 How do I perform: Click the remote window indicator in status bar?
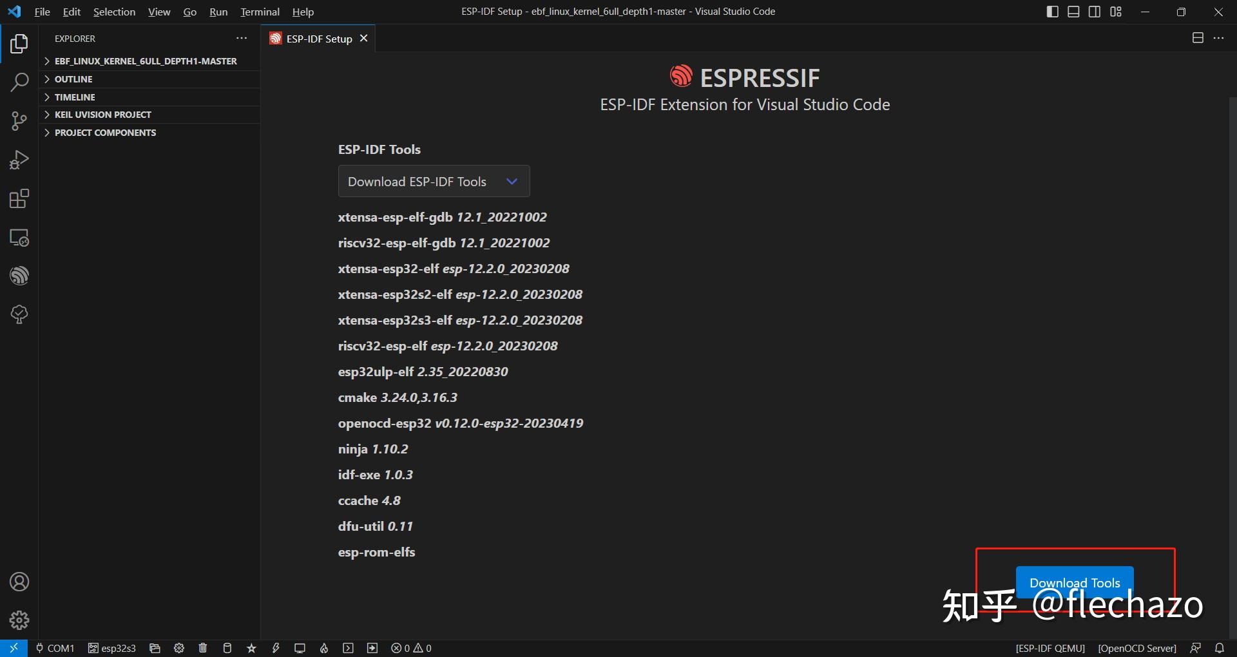(14, 648)
